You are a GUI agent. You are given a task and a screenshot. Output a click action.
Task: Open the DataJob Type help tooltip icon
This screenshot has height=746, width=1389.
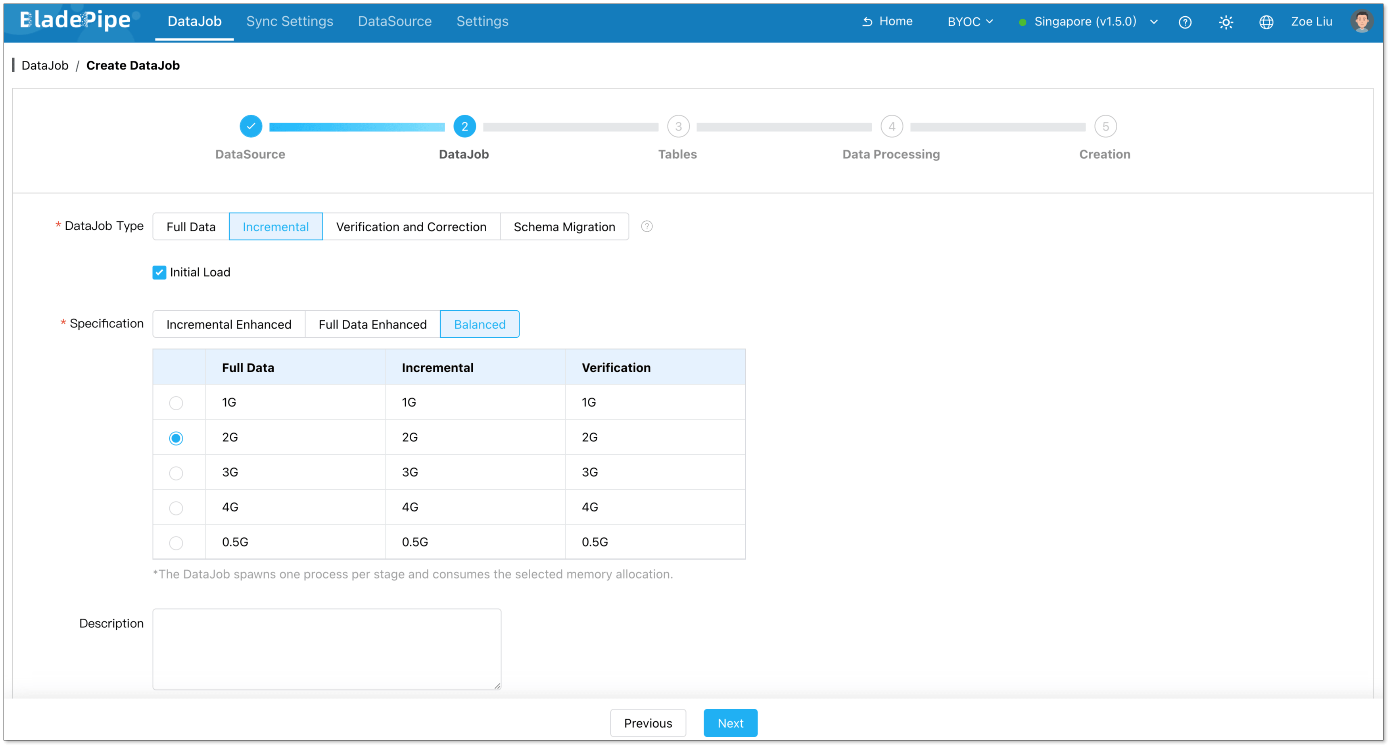pyautogui.click(x=647, y=227)
